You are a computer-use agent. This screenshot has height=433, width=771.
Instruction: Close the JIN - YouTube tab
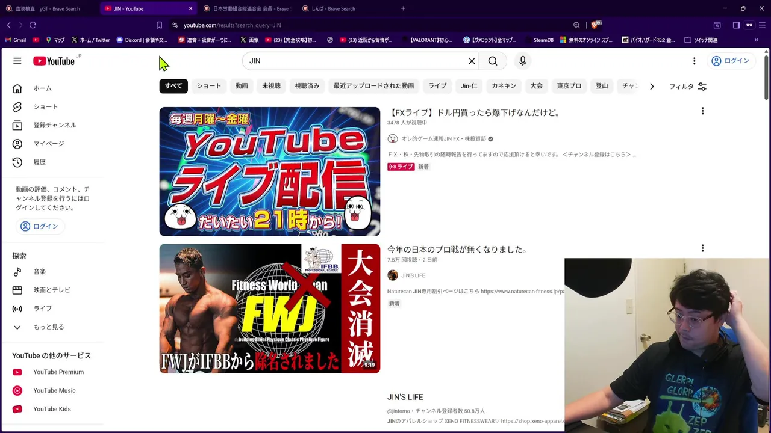click(x=190, y=8)
